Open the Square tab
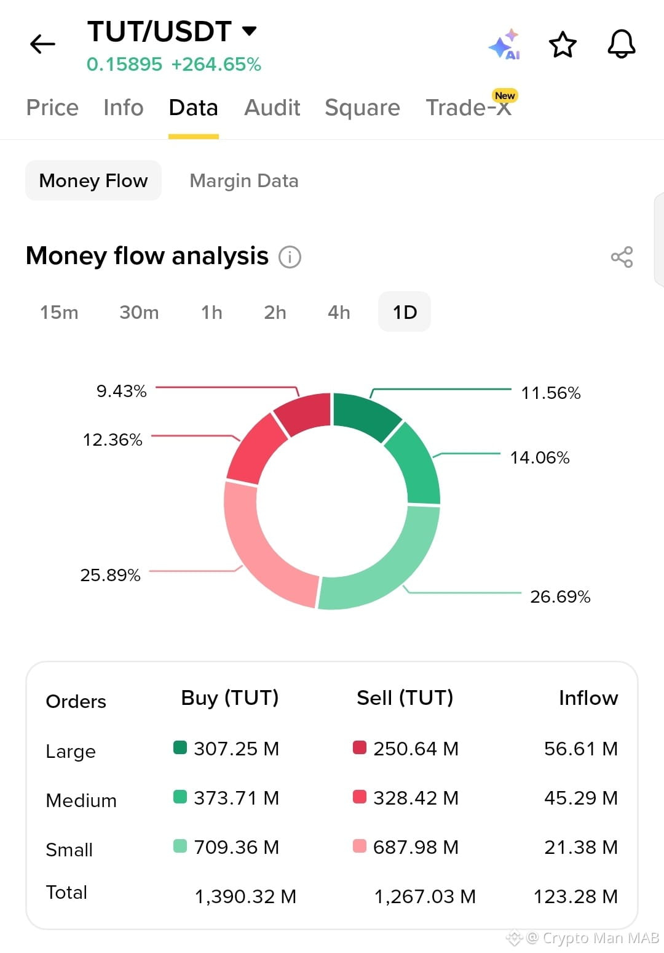664x953 pixels. click(363, 108)
